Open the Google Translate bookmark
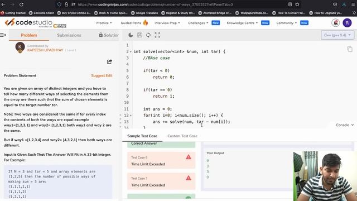 pyautogui.click(x=144, y=13)
